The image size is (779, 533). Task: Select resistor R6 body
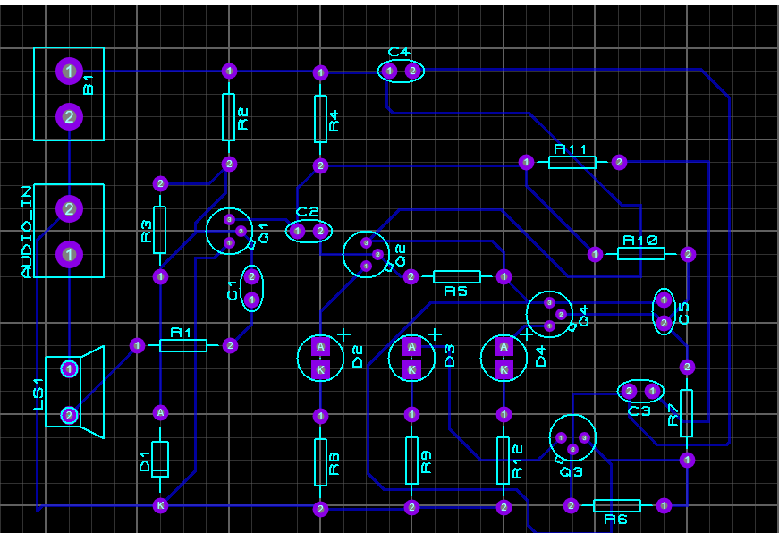617,505
